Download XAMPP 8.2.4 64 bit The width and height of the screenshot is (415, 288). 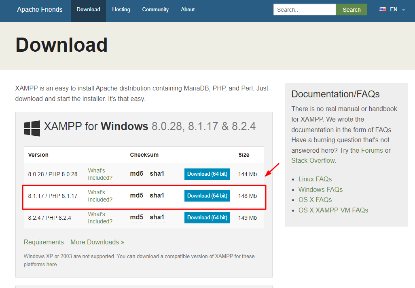click(x=207, y=218)
